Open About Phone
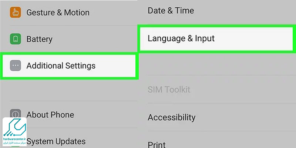The height and width of the screenshot is (148, 296). click(69, 115)
